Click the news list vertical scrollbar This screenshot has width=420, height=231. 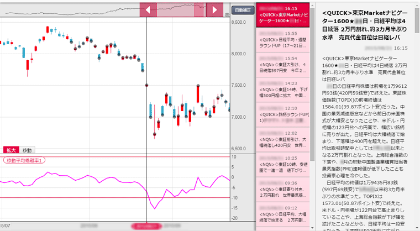pyautogui.click(x=311, y=83)
